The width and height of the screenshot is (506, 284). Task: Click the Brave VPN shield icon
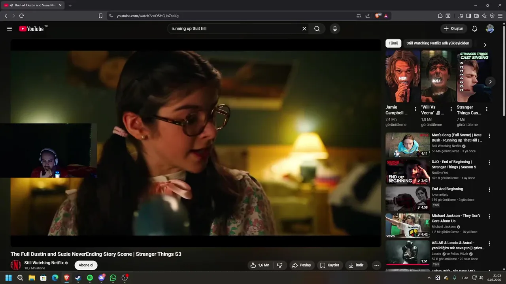492,16
